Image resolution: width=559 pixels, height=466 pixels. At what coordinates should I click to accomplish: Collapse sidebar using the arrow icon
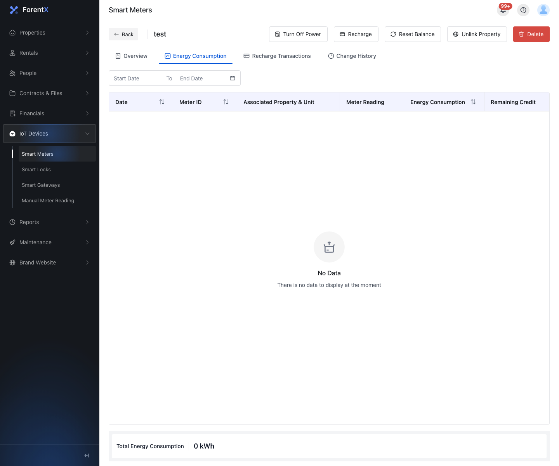tap(87, 456)
